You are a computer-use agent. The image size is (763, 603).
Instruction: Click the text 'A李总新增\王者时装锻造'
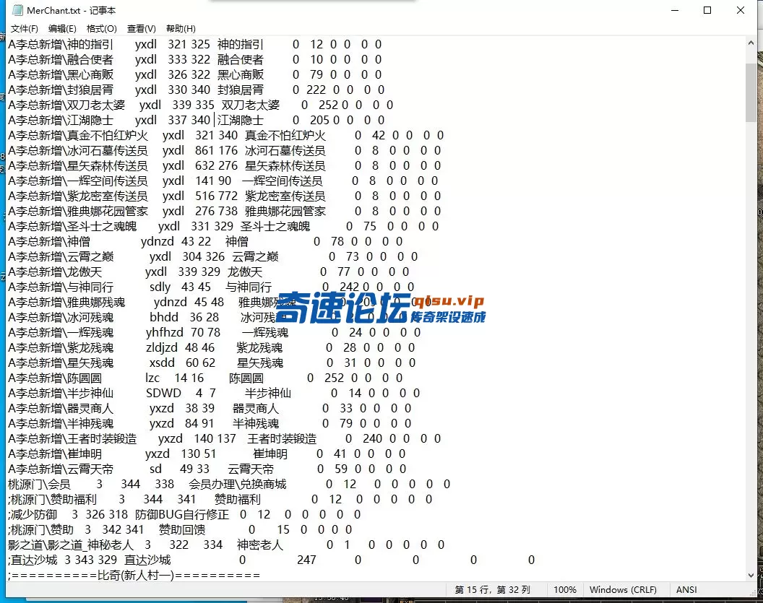point(72,438)
